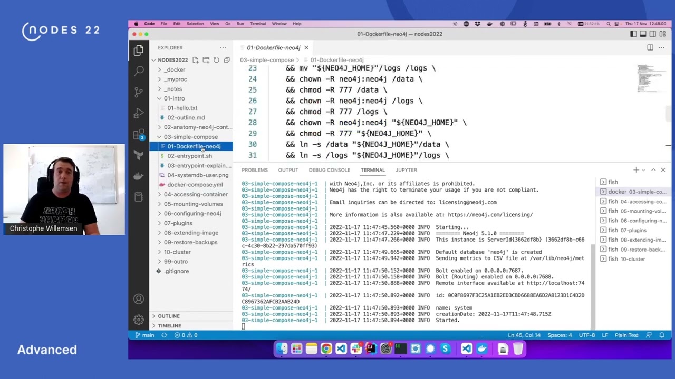Toggle the secondary side bar layout button
675x379 pixels.
click(653, 34)
